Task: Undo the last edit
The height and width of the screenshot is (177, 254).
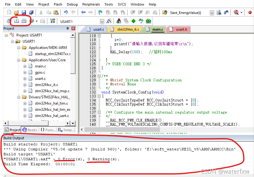Action: [x=66, y=12]
